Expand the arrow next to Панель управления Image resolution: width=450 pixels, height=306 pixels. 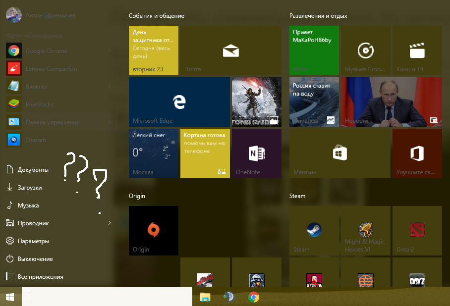click(110, 122)
